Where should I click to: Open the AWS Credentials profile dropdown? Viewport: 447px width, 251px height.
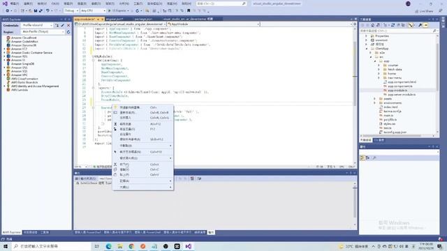pos(37,25)
